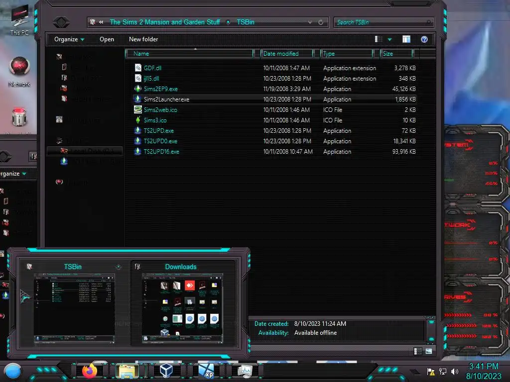Select Network in the navigation pane
Image resolution: width=510 pixels, height=382 pixels.
72,182
